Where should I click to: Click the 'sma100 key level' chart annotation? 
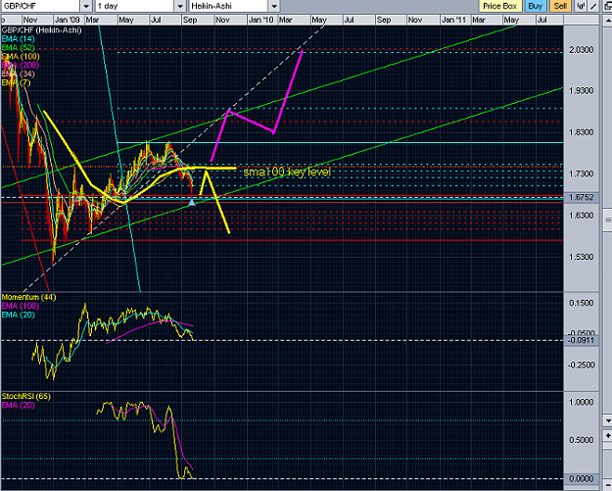(x=287, y=172)
